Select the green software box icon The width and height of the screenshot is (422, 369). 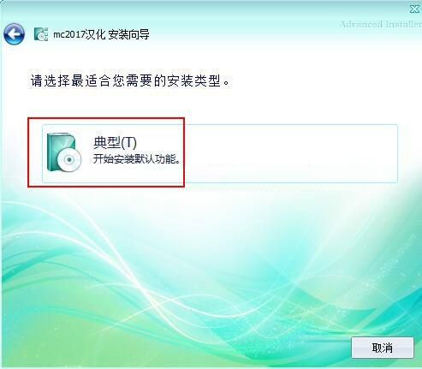click(64, 152)
